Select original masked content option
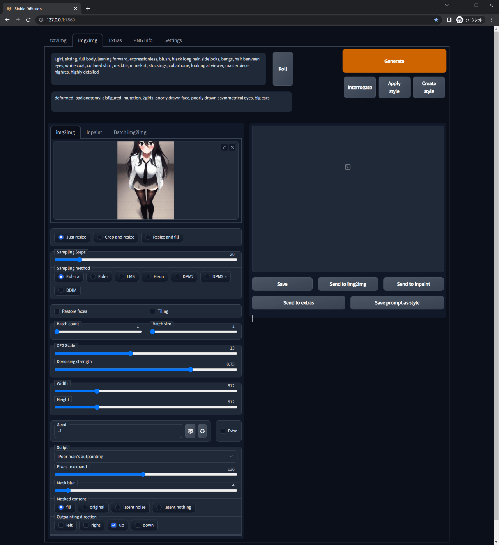This screenshot has width=499, height=545. [x=94, y=507]
